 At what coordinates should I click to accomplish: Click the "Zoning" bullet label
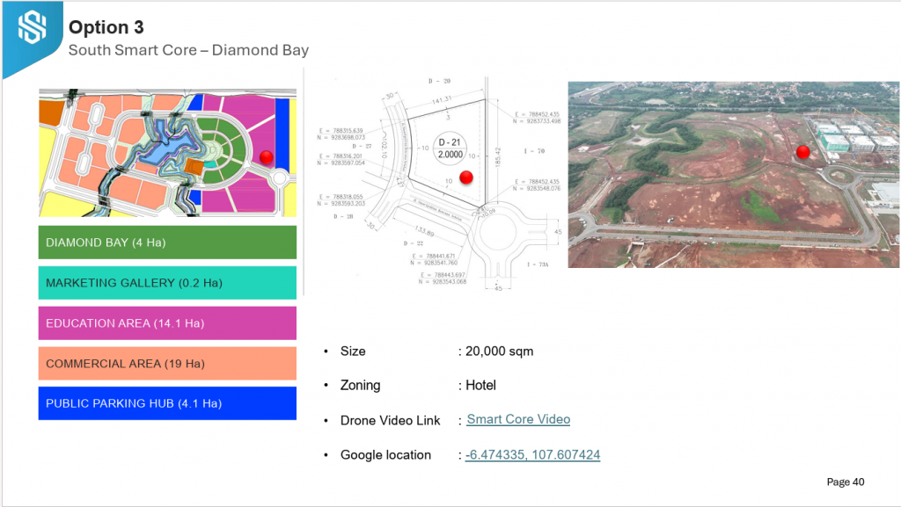[360, 386]
